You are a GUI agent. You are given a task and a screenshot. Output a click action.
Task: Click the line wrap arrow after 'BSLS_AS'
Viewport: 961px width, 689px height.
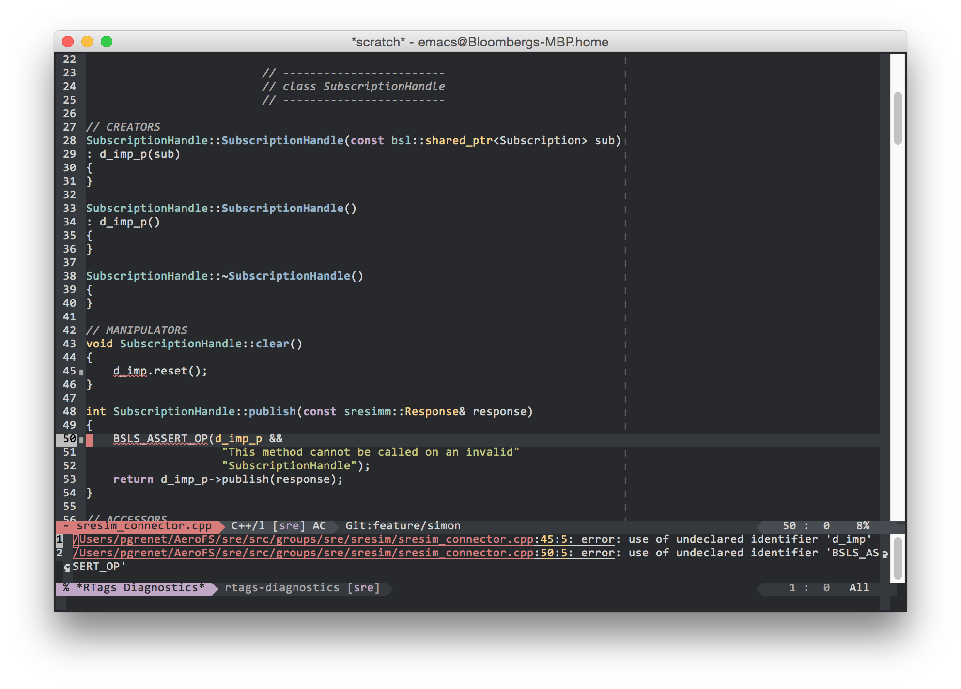[885, 554]
